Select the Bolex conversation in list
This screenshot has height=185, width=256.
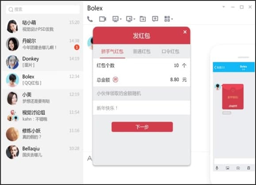tap(43, 80)
